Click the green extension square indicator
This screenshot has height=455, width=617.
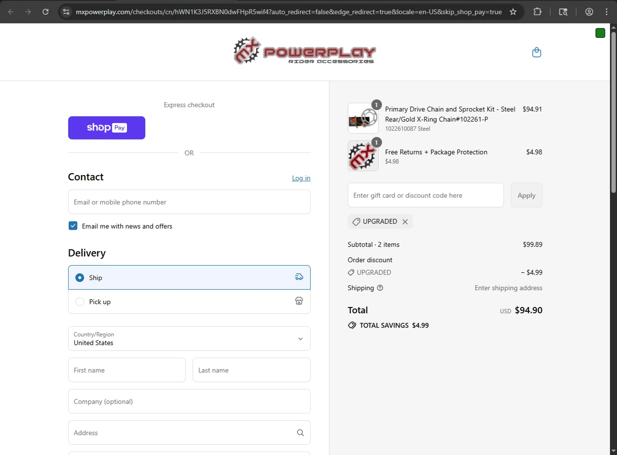click(600, 33)
